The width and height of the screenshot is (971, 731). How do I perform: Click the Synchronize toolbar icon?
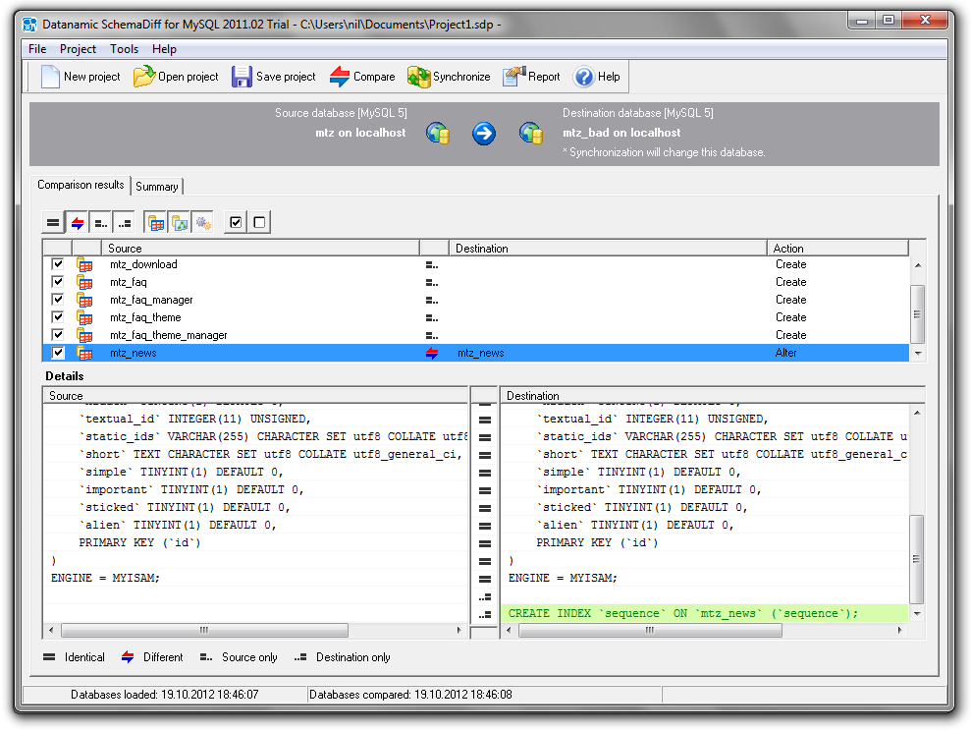click(x=418, y=77)
